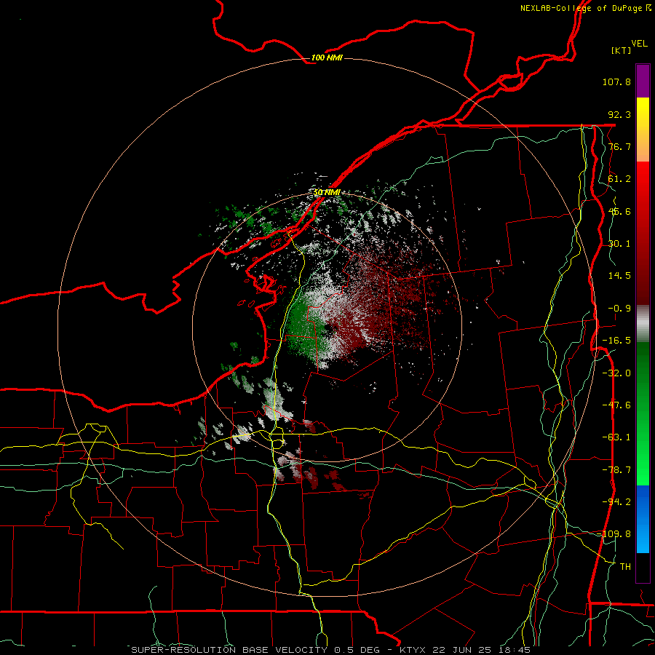
Task: Click the 50 NMI range ring label
Action: (x=327, y=192)
